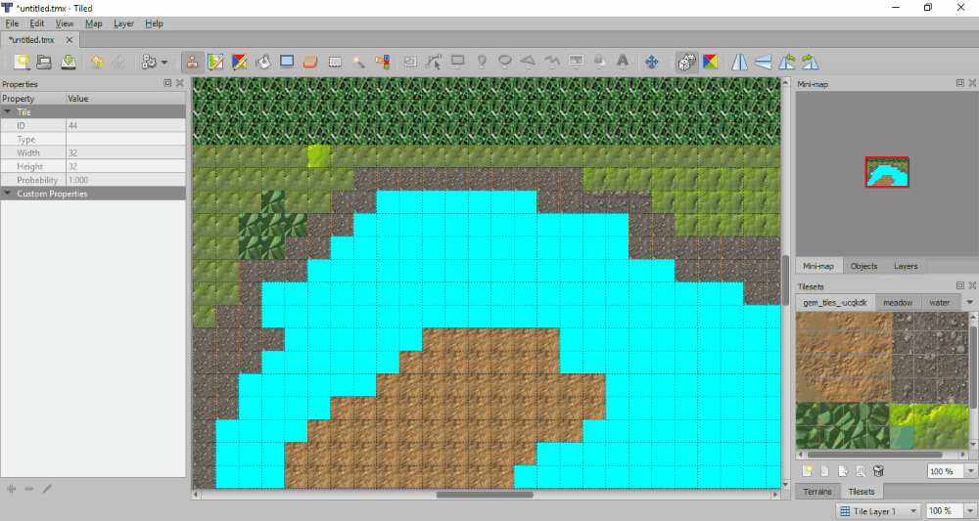979x521 pixels.
Task: Select the Bucket Fill tool
Action: point(262,62)
